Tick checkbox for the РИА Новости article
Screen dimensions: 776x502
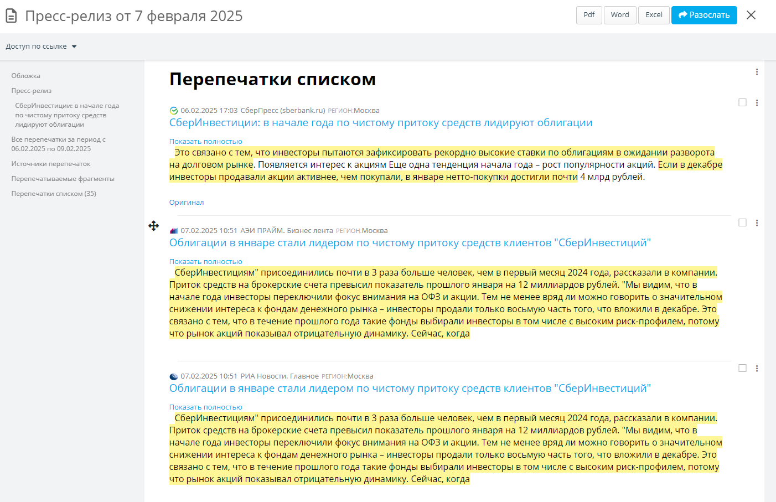coord(742,368)
